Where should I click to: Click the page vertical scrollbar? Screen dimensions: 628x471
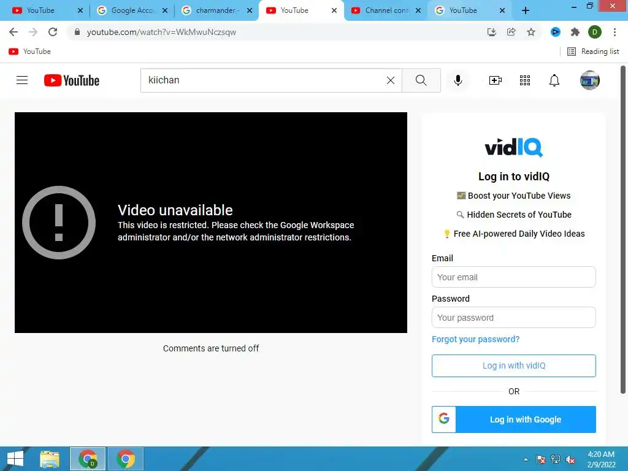pos(623,230)
